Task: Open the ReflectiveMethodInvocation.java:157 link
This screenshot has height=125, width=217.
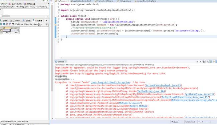Action: pyautogui.click(x=185, y=97)
